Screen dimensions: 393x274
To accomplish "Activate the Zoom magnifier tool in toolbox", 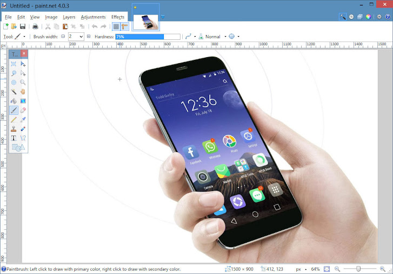I will (23, 83).
